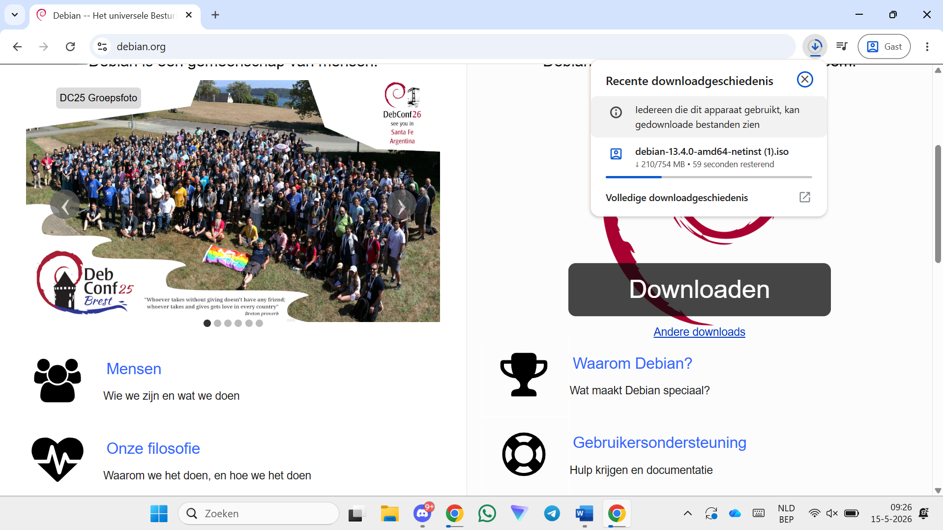Screen dimensions: 943x530
Task: Open the touch keyboard tray icon
Action: pyautogui.click(x=759, y=514)
